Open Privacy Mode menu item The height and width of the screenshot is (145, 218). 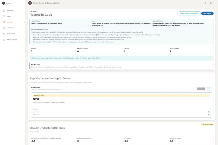coord(11,34)
